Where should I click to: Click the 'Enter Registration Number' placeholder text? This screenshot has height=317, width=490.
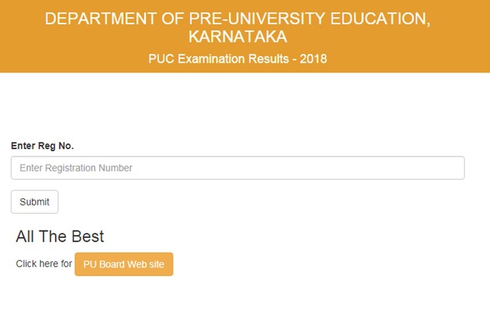click(76, 168)
